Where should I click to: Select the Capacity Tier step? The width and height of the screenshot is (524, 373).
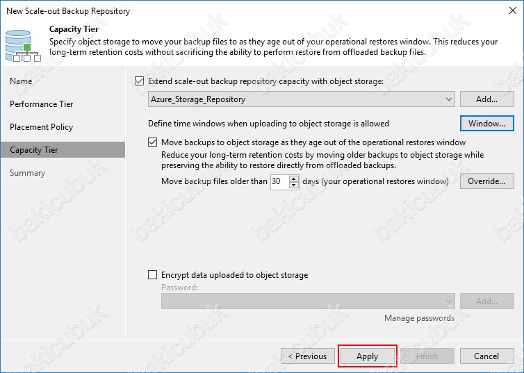click(63, 149)
